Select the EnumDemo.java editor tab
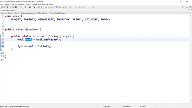Screen dimensions: 192x108 point(8,10)
